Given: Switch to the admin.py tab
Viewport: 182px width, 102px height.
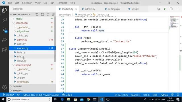Looking at the screenshot, I should 90,9.
